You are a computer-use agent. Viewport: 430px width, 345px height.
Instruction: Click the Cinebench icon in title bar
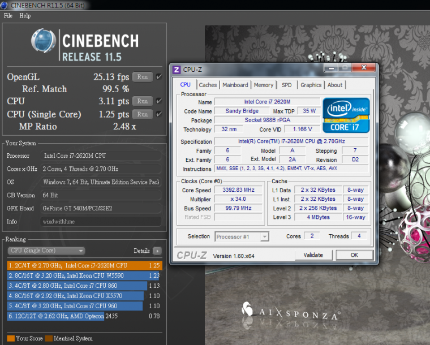coord(5,5)
